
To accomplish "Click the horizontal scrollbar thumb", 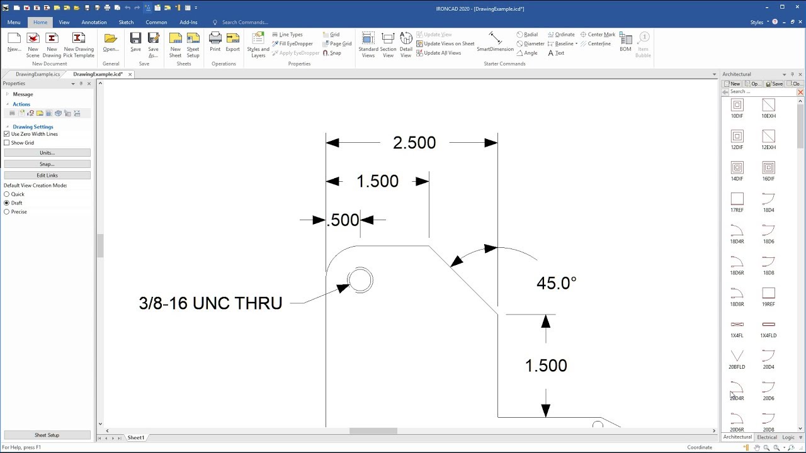I will click(x=373, y=431).
